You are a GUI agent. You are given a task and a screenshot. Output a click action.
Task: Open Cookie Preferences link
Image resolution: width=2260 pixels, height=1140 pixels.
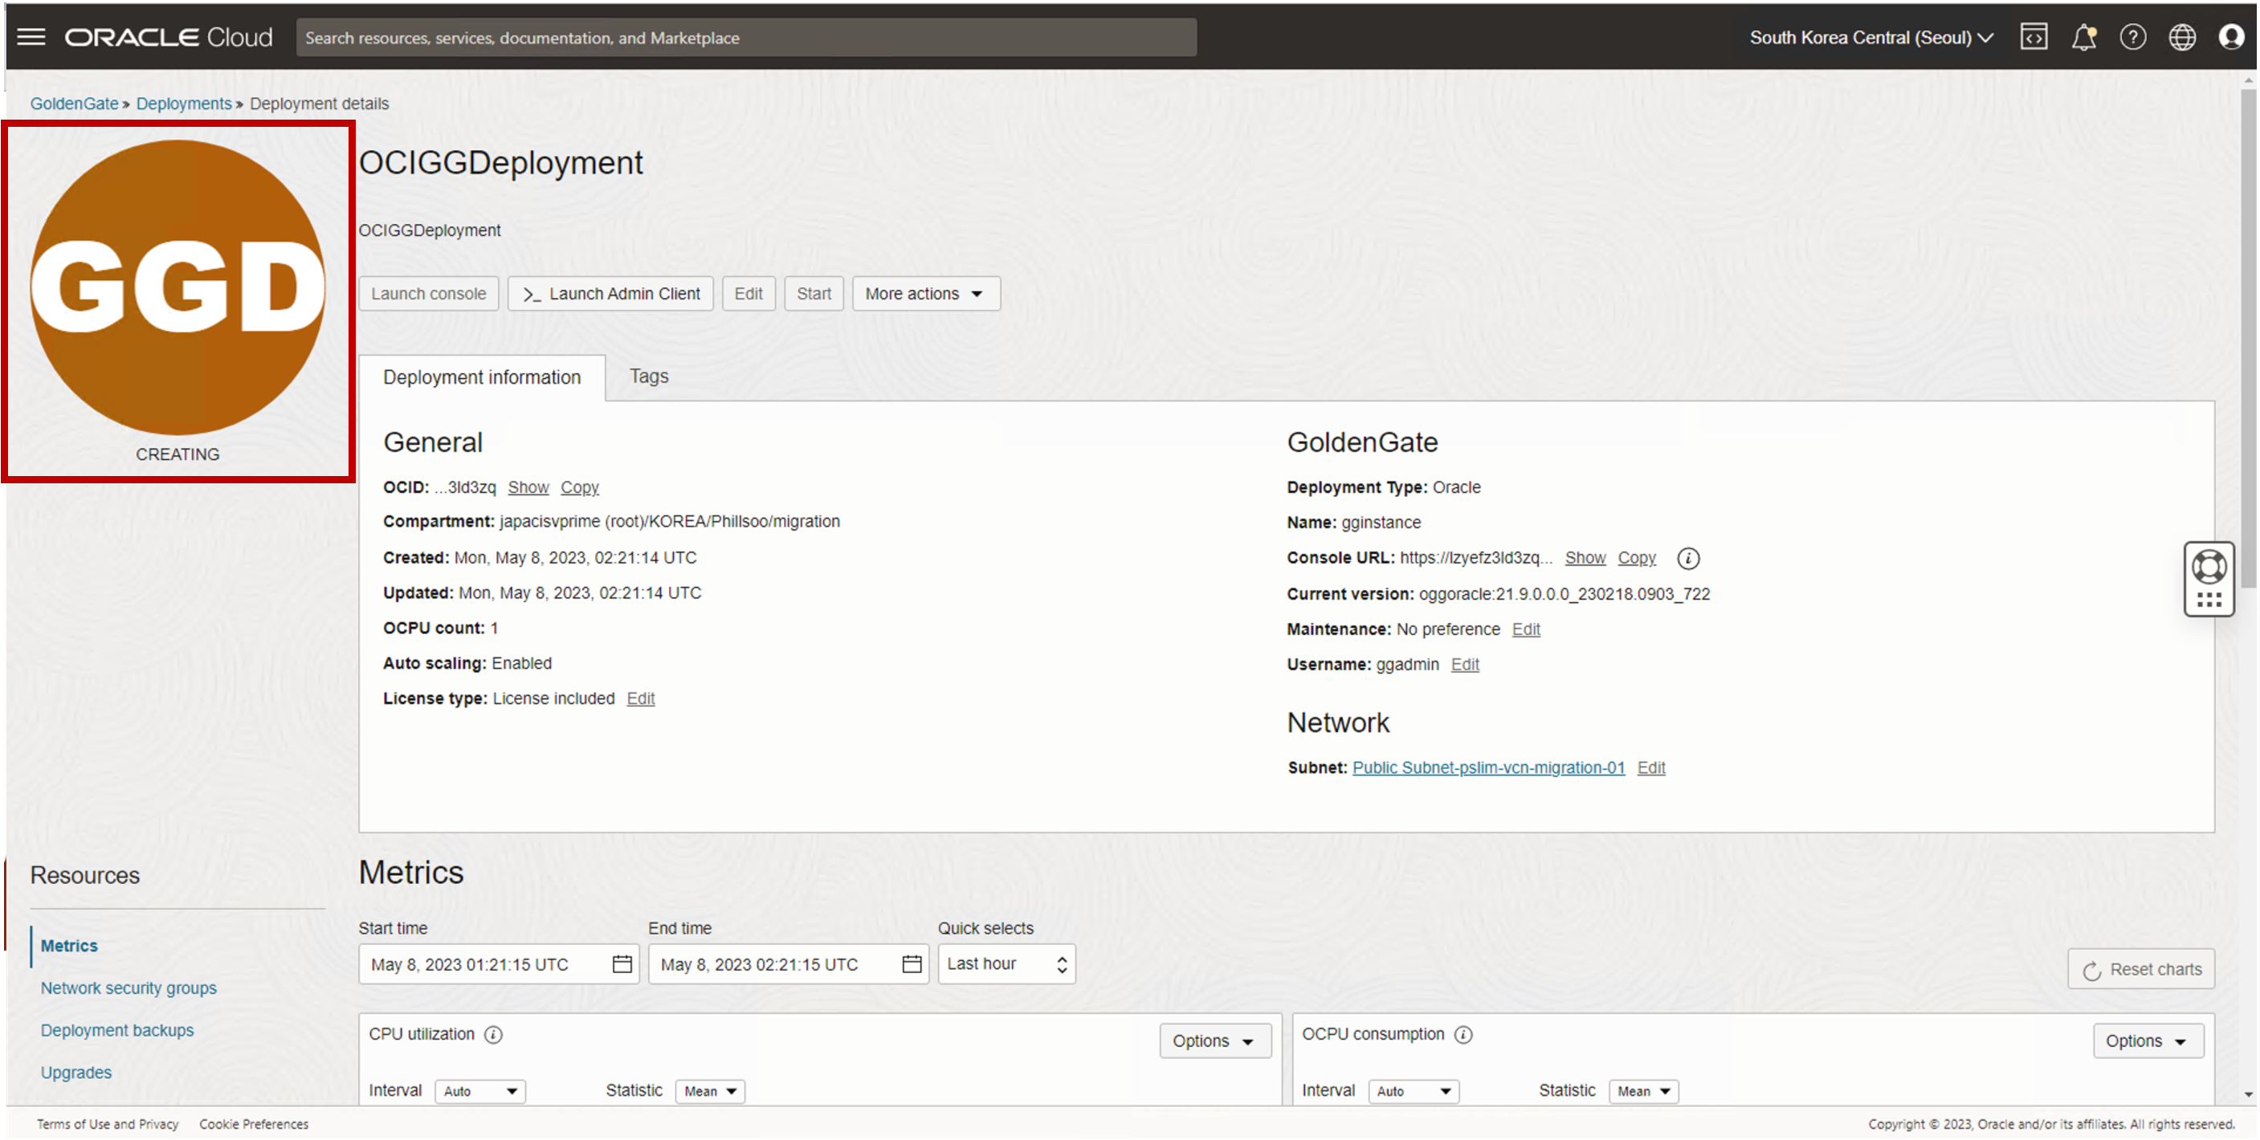(x=254, y=1123)
